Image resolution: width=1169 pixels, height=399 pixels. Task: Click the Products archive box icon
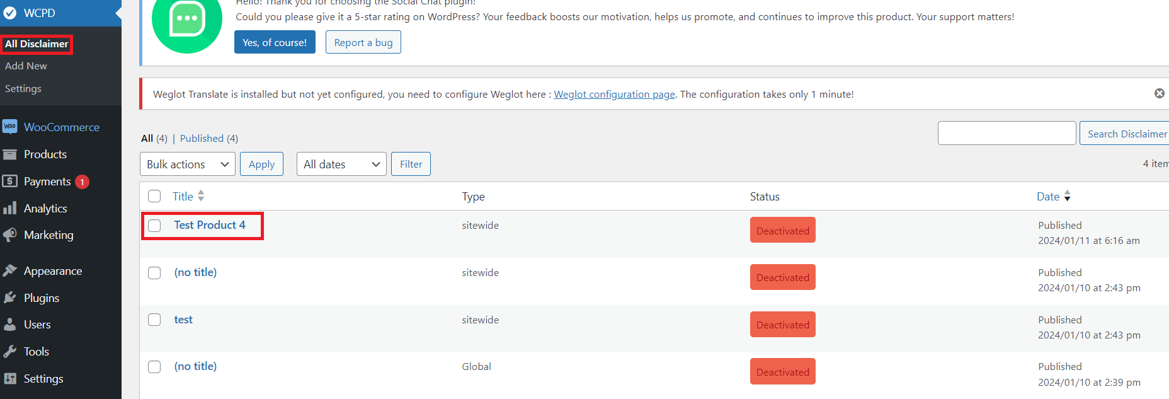click(10, 154)
